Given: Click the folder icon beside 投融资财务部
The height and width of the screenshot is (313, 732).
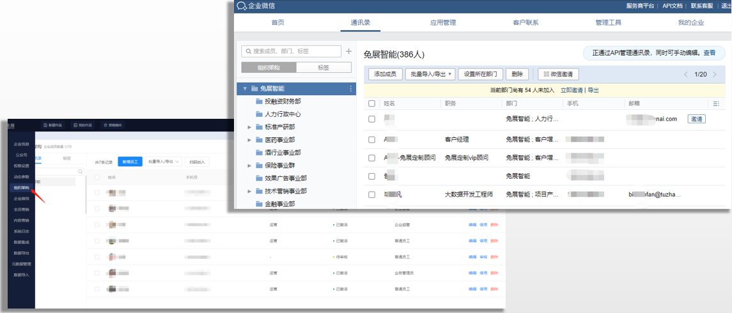Looking at the screenshot, I should pyautogui.click(x=259, y=101).
